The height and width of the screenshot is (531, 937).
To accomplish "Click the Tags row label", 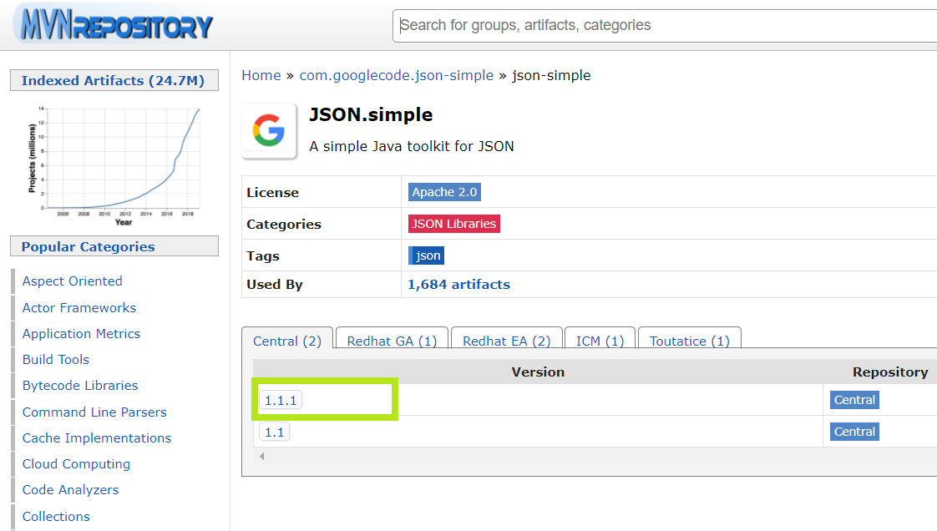I will click(x=263, y=255).
